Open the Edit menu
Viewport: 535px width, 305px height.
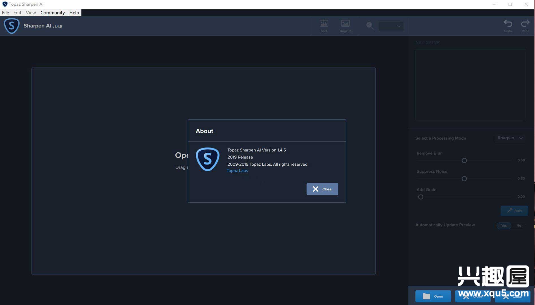pos(17,12)
